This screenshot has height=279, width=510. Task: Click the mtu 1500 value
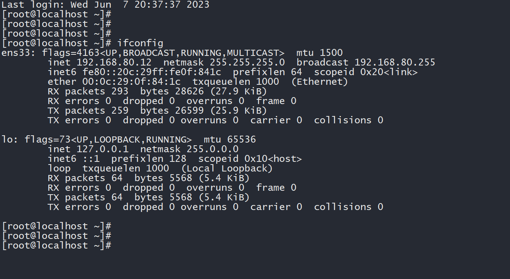[x=331, y=53]
